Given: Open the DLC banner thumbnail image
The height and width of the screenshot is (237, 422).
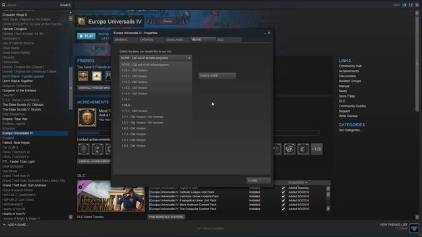Looking at the screenshot, I should pyautogui.click(x=111, y=196).
